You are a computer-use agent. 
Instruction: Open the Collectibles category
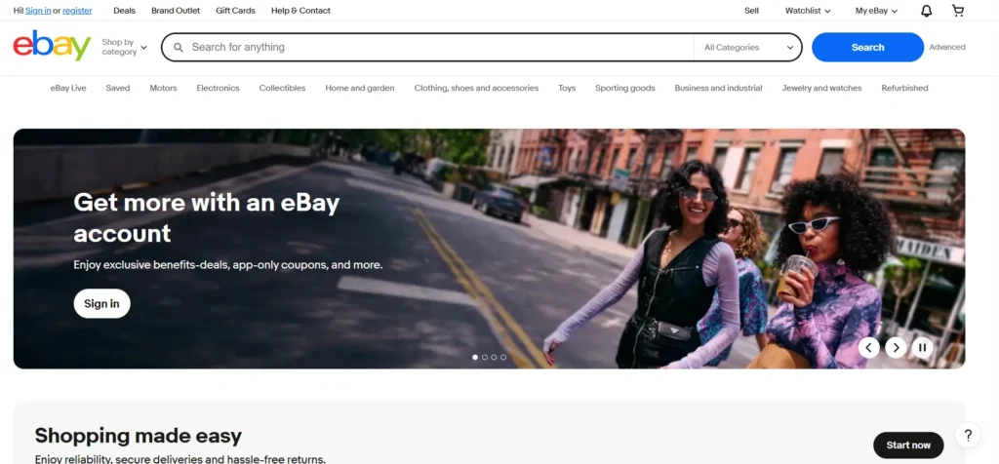282,88
